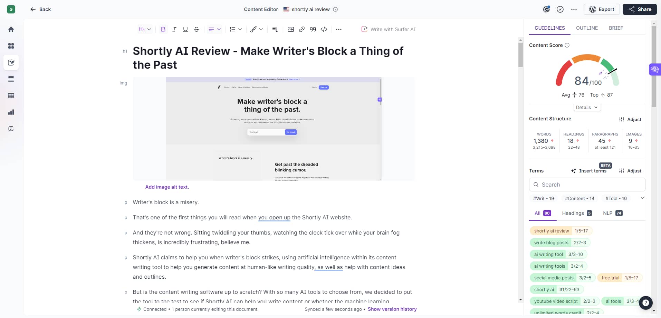Toggle italic formatting
The height and width of the screenshot is (318, 661).
pyautogui.click(x=174, y=29)
